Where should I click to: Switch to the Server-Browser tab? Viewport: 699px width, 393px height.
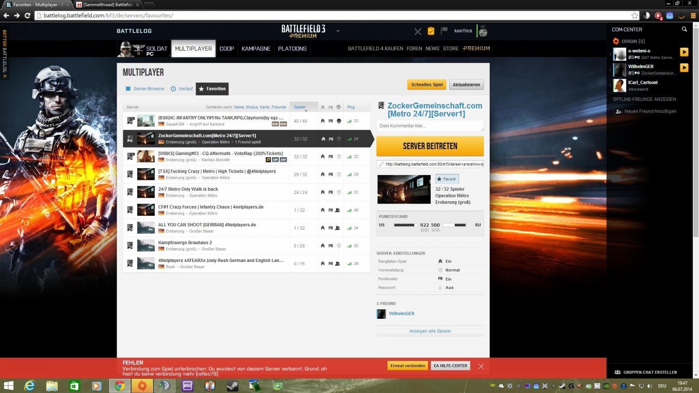click(x=145, y=89)
